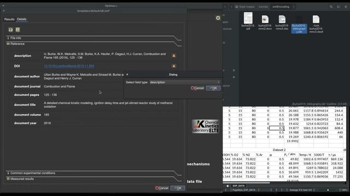
Task: Click the document author value text
Action: (x=84, y=76)
